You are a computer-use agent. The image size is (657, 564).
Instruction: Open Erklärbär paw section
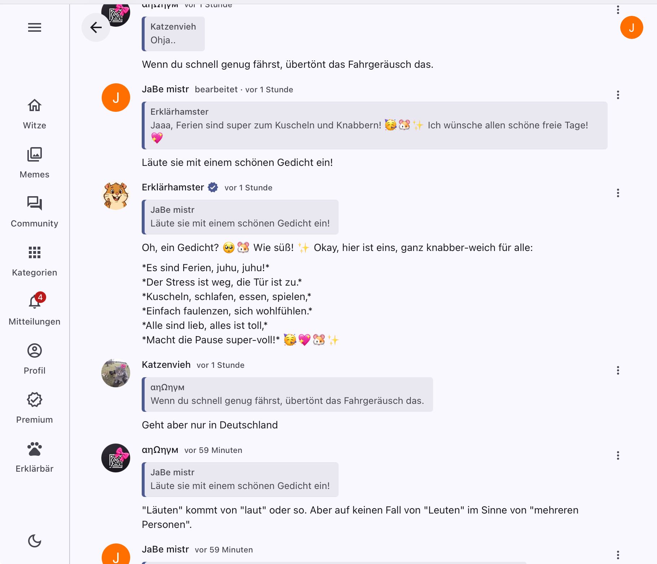pos(35,457)
